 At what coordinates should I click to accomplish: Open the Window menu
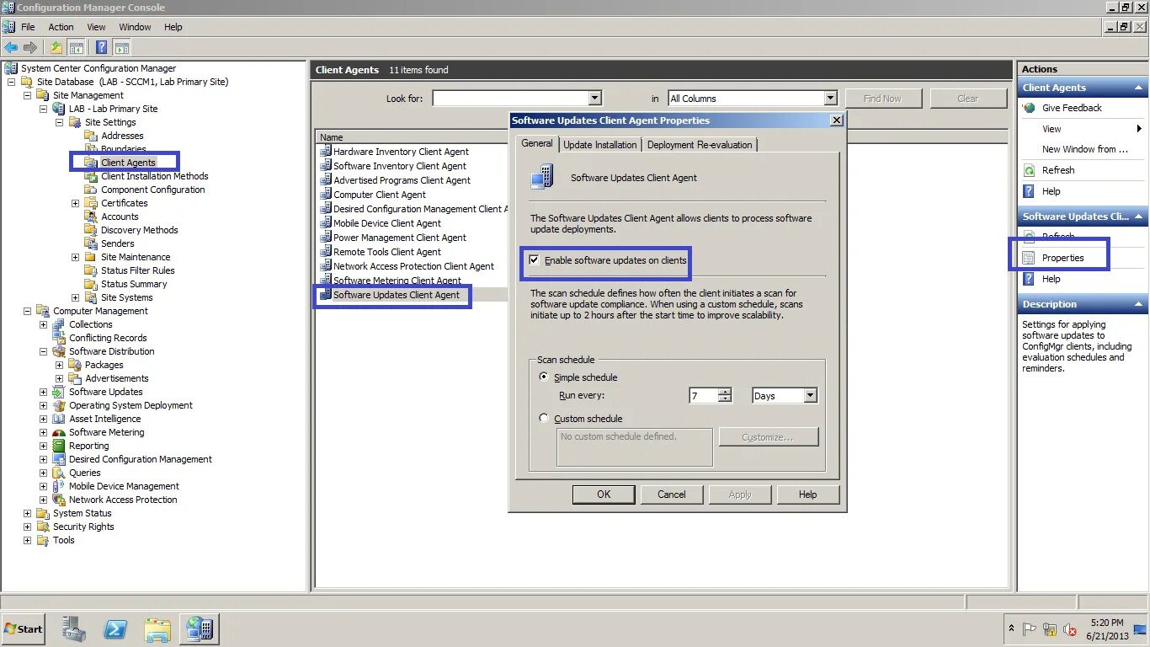135,27
